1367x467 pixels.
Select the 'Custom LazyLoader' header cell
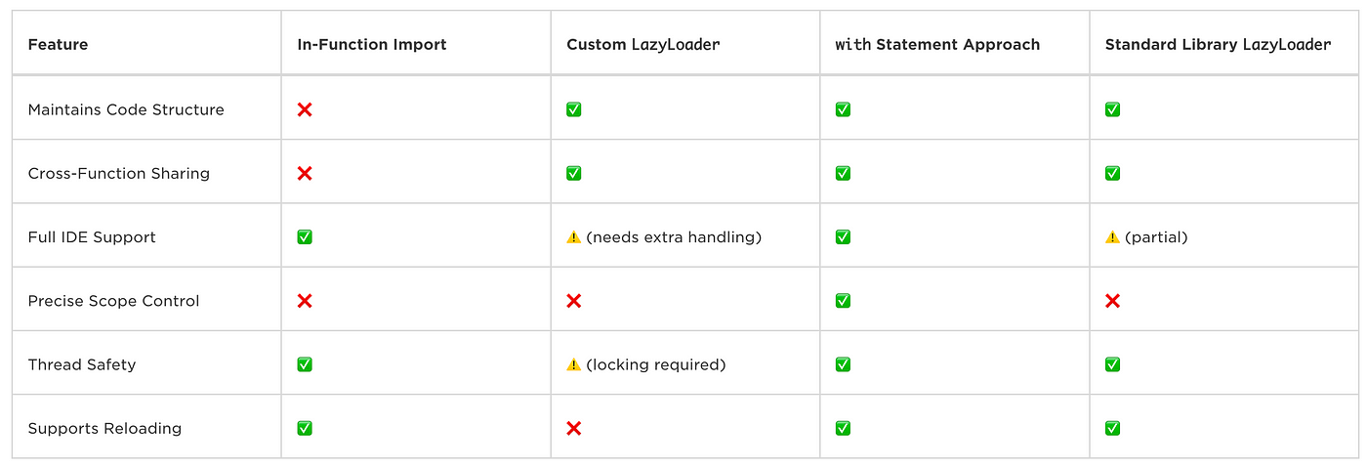tap(642, 44)
